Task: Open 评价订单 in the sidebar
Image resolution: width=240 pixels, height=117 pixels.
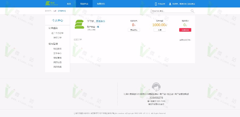Action: [x=57, y=38]
